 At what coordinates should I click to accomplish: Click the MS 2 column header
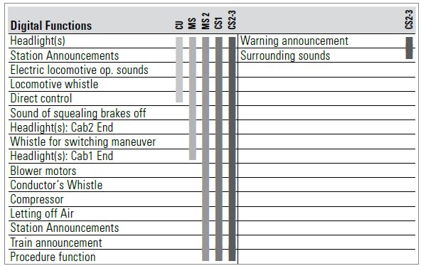(x=206, y=21)
